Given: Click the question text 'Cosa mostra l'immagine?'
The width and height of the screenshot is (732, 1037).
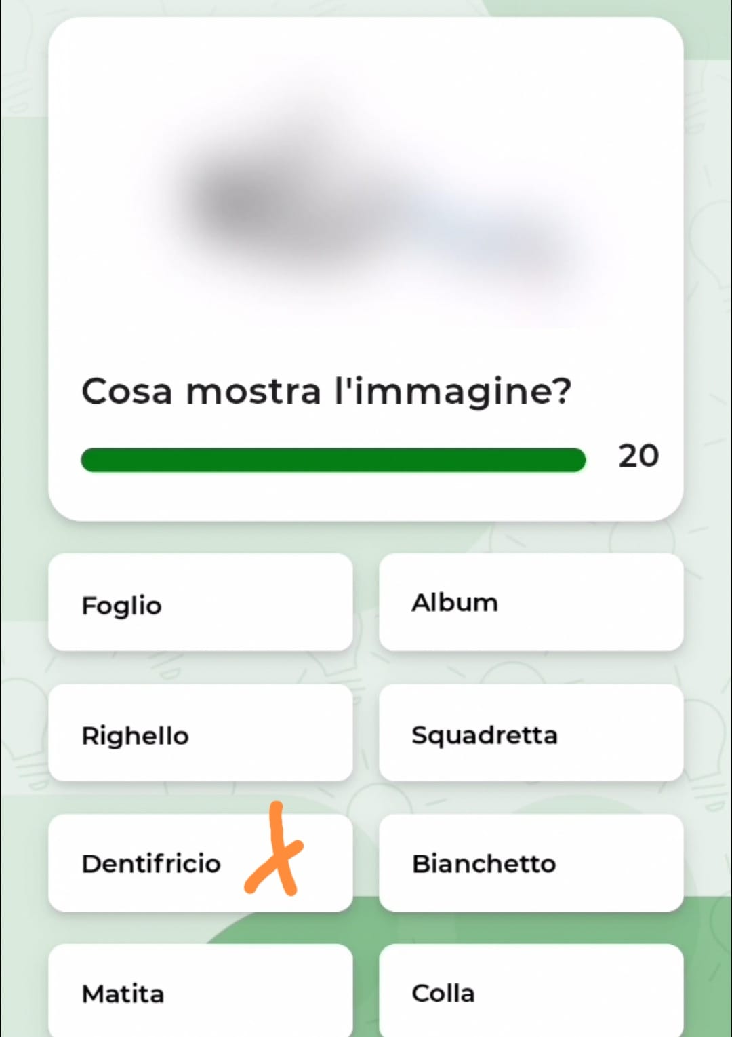Looking at the screenshot, I should pyautogui.click(x=326, y=392).
